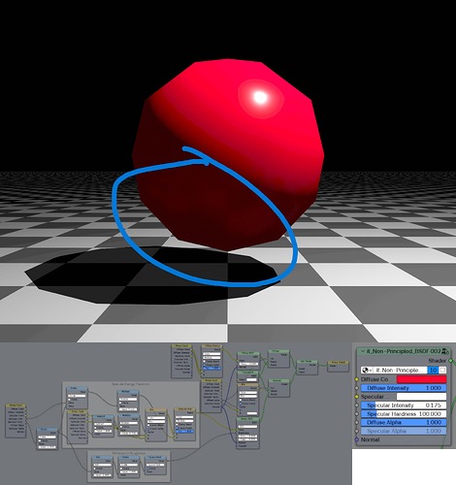Click the Specular Hardness 100.000 slider
This screenshot has height=485, width=456.
(404, 414)
